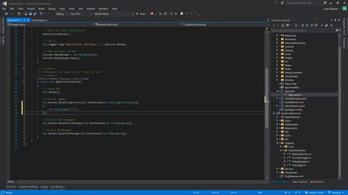This screenshot has height=195, width=348.
Task: Click the notifications filter flag icon
Action: [276, 3]
